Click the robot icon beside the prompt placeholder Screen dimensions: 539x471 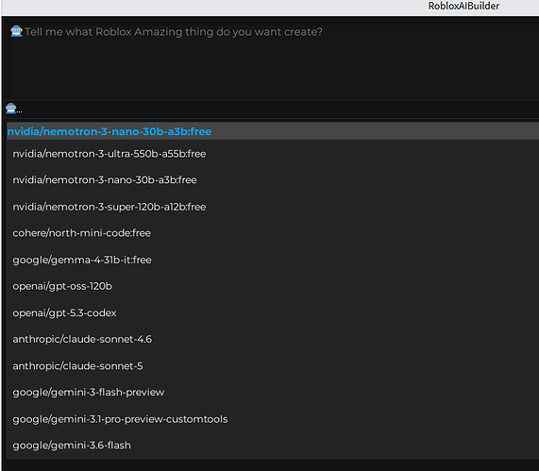(x=16, y=31)
